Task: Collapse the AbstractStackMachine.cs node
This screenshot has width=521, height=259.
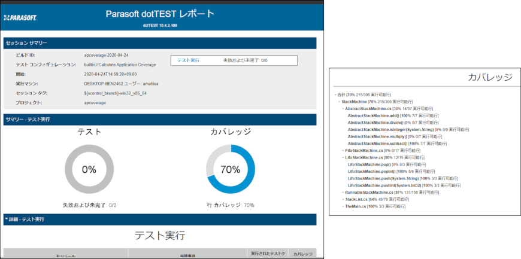Action: tap(343, 109)
